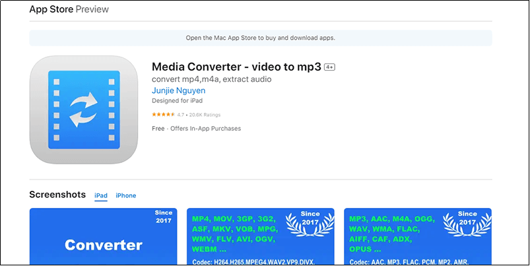Click the App Store heading link

pos(51,9)
